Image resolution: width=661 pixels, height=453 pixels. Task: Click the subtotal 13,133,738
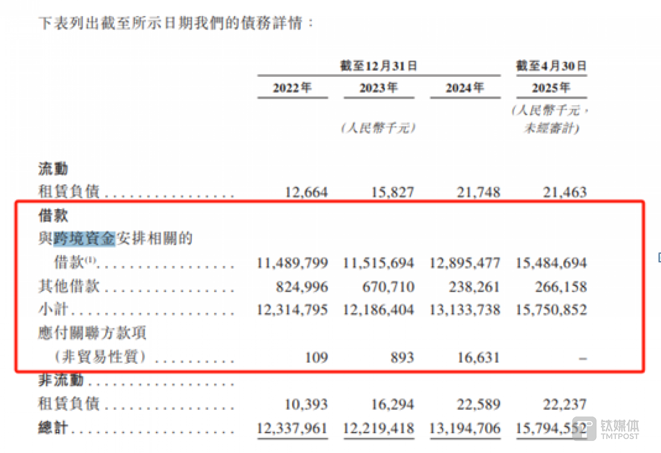click(x=465, y=310)
